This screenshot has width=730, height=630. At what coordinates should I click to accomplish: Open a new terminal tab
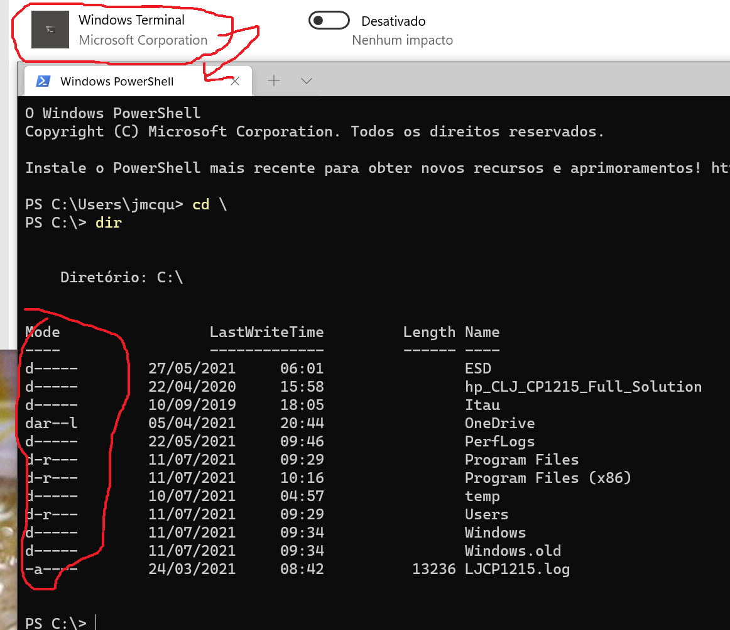274,80
